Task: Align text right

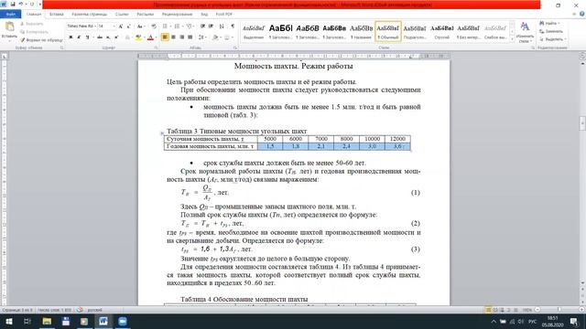Action: (x=182, y=37)
